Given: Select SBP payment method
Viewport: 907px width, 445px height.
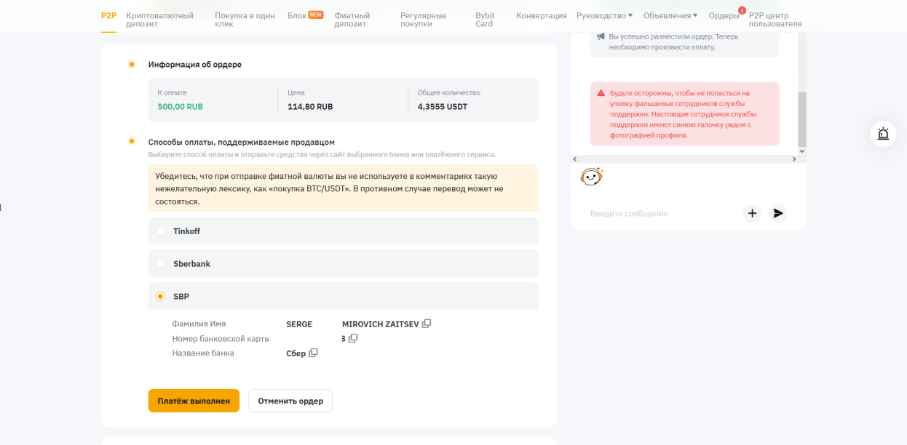Looking at the screenshot, I should click(x=160, y=297).
